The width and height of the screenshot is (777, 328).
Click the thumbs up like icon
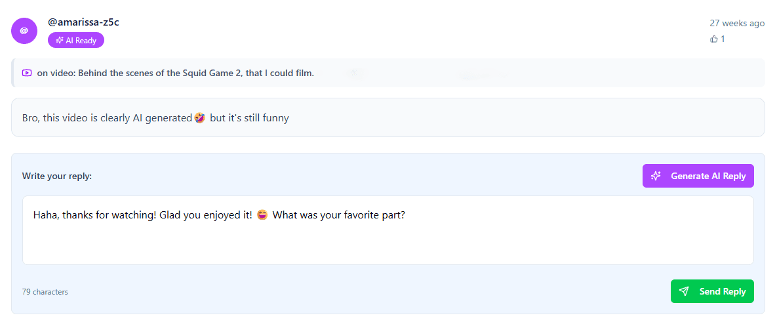(x=714, y=39)
